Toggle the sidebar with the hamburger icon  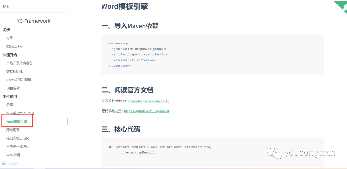point(4,163)
